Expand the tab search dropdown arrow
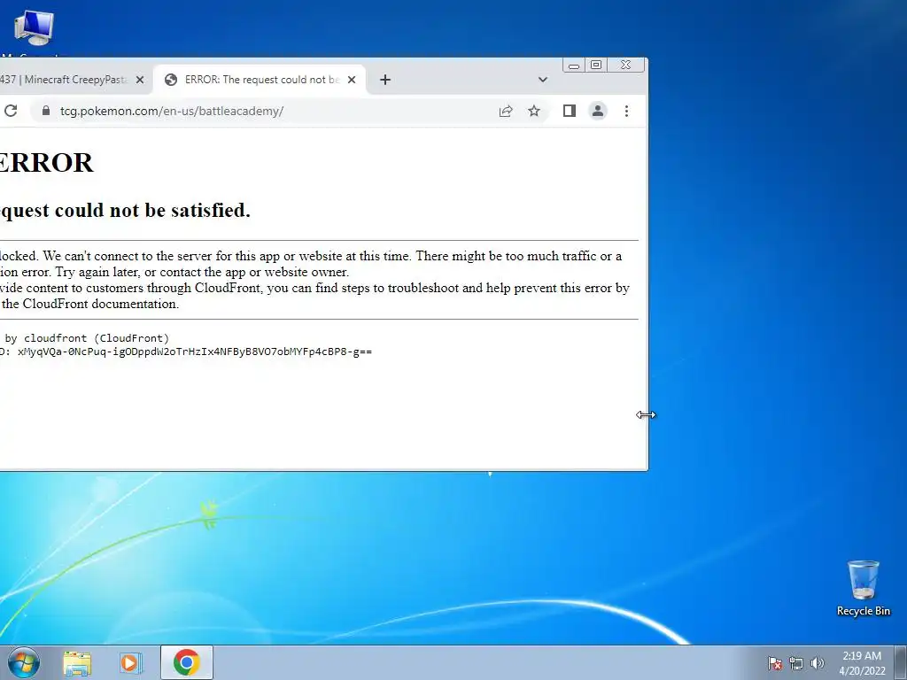The width and height of the screenshot is (907, 680). point(543,80)
